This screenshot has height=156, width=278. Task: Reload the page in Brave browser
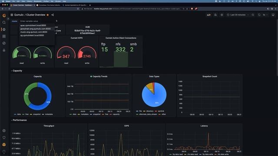(9, 9)
